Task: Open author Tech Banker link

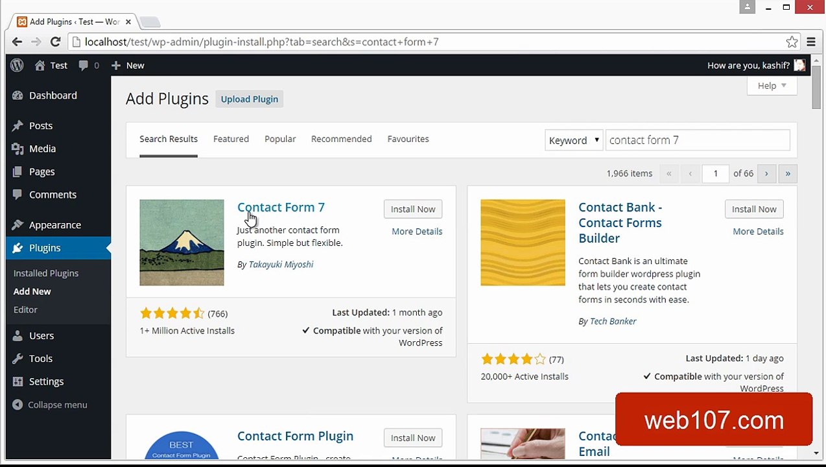Action: [x=613, y=321]
